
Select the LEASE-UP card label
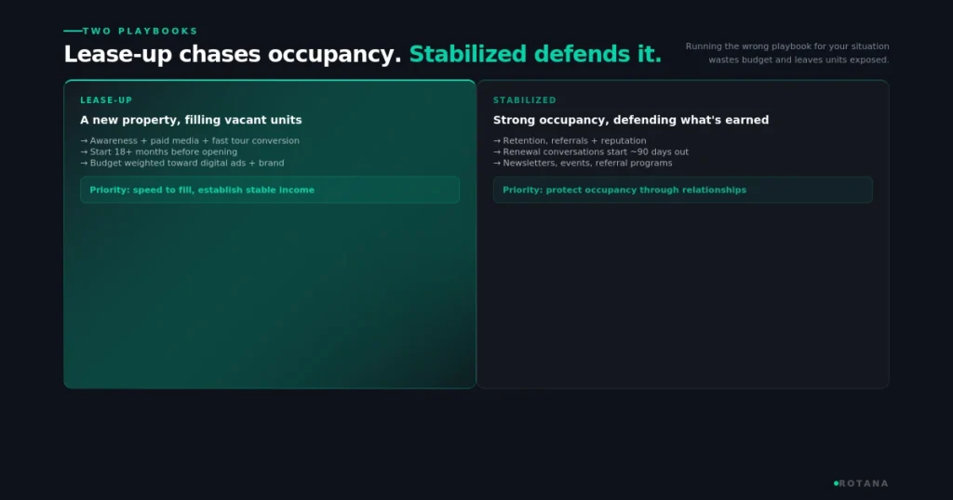106,100
